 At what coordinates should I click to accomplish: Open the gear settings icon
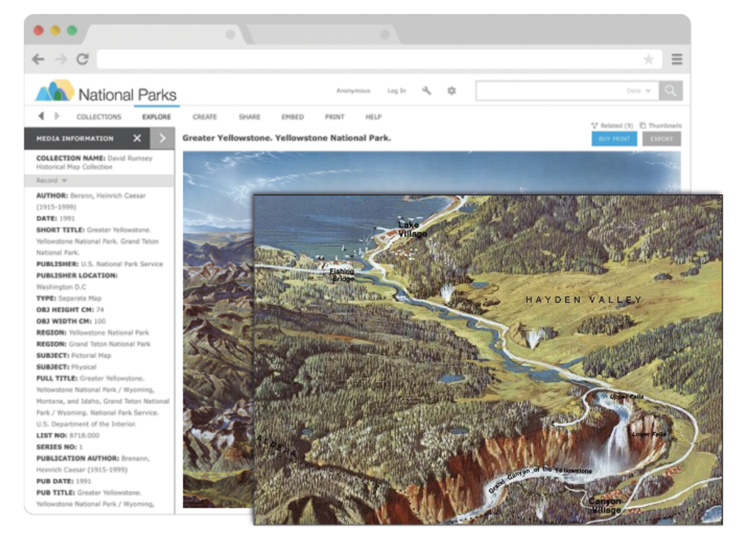pos(452,91)
